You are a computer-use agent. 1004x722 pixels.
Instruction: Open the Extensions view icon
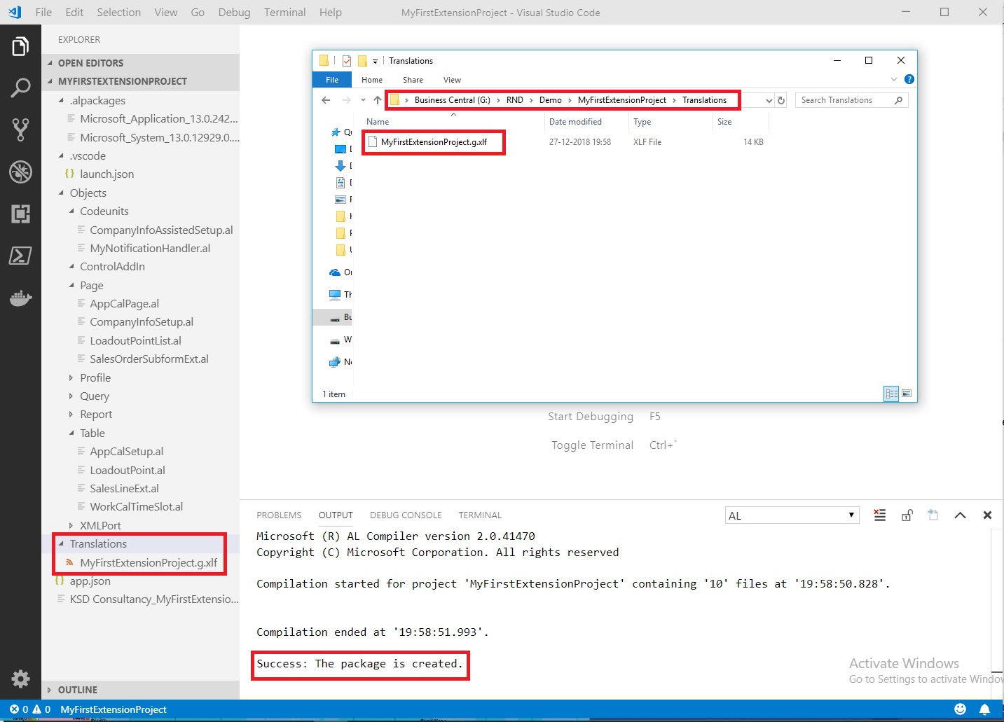coord(20,214)
